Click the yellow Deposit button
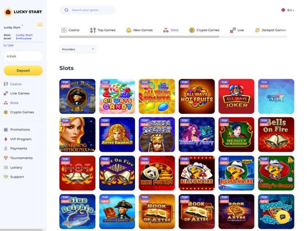 coord(23,70)
